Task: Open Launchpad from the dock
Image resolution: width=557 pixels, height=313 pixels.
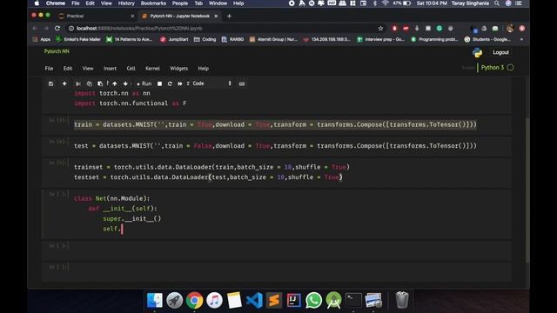Action: [174, 301]
